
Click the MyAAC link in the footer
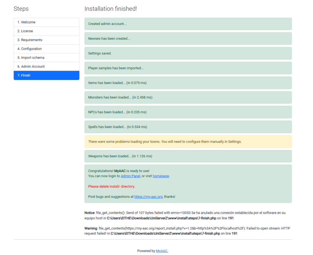[x=162, y=251]
